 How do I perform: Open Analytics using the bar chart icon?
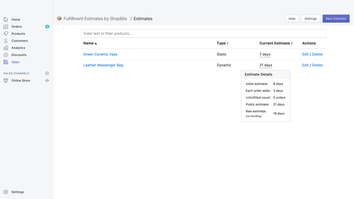6,48
